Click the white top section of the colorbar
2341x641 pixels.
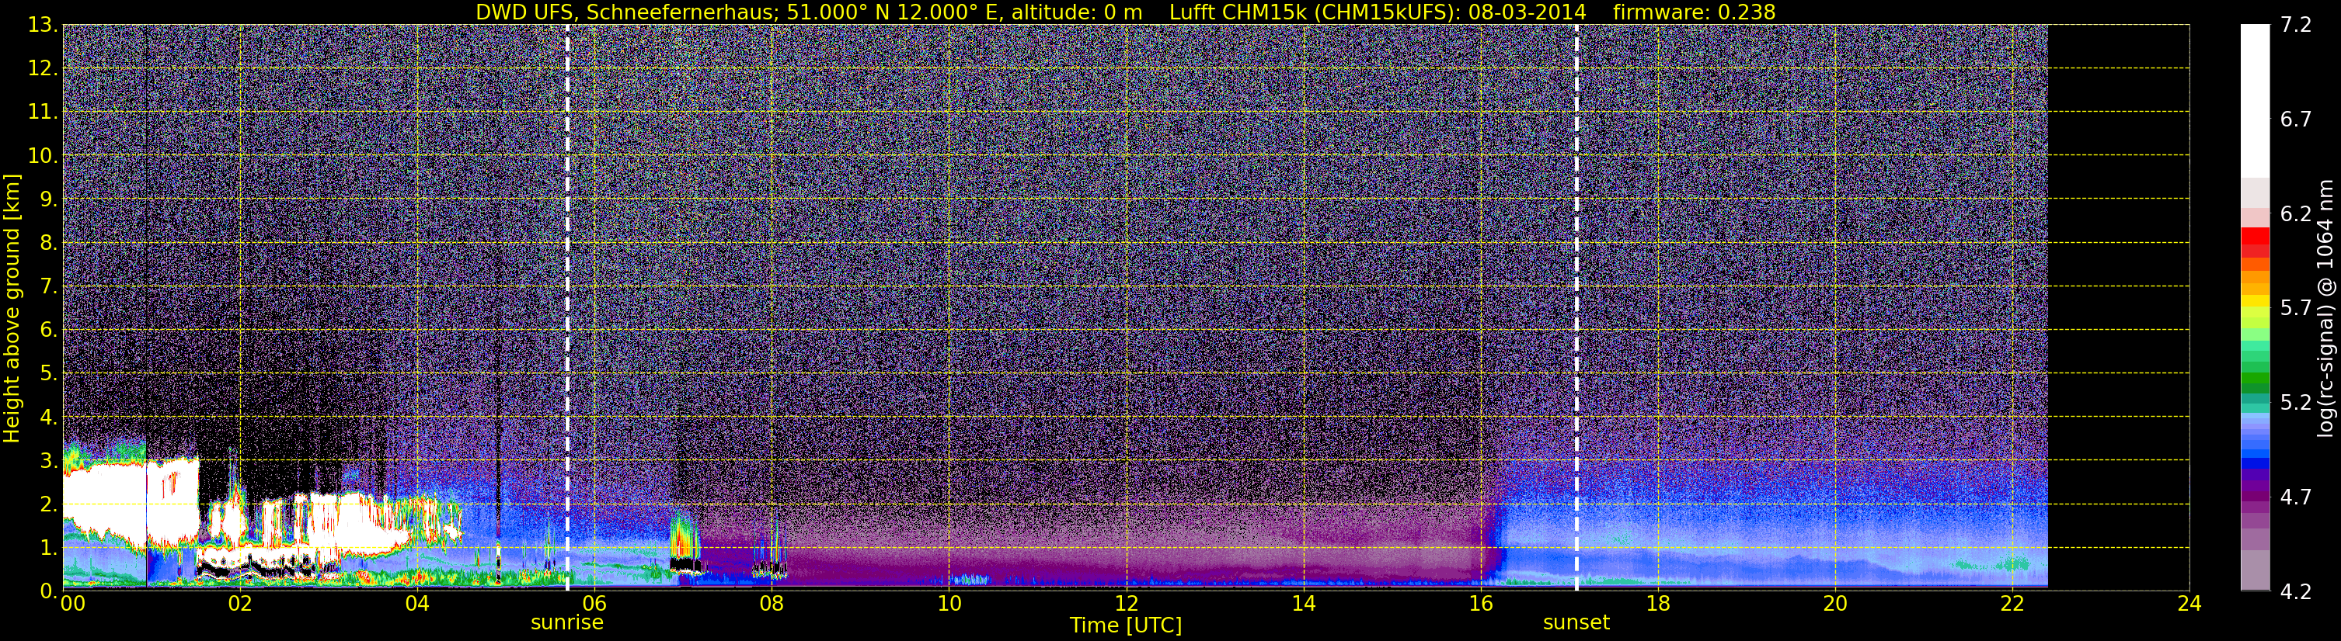[2255, 101]
